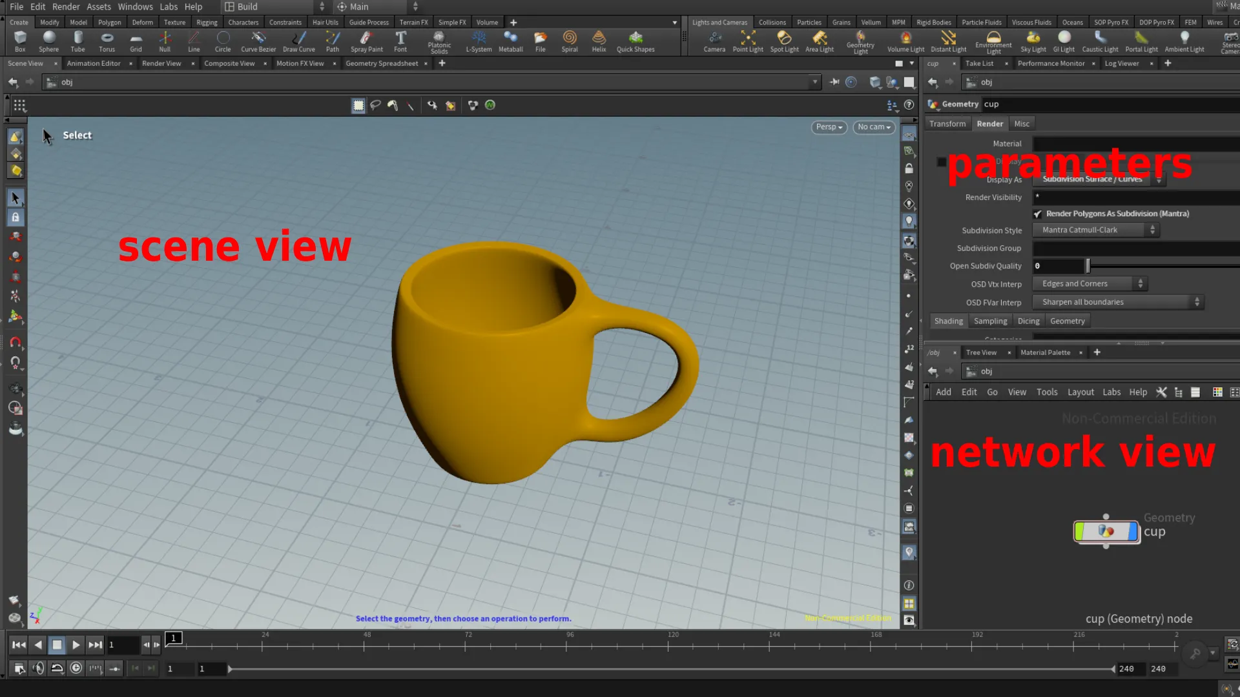
Task: Add a Metaball from the Create shelf
Action: 510,41
